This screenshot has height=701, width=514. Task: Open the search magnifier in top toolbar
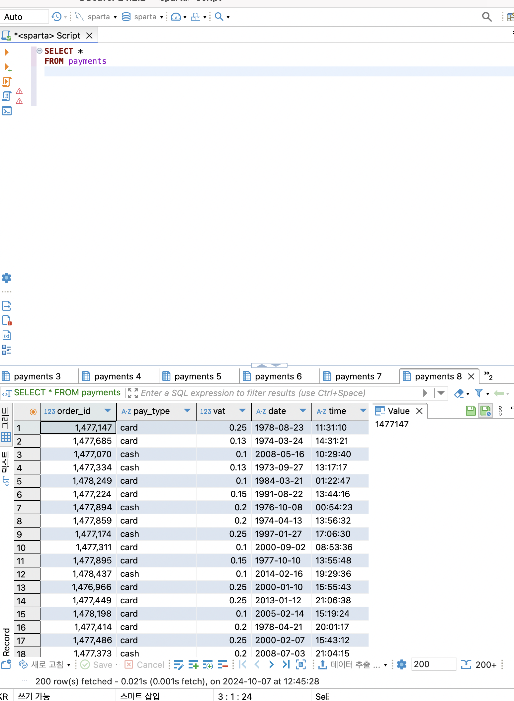click(x=219, y=17)
